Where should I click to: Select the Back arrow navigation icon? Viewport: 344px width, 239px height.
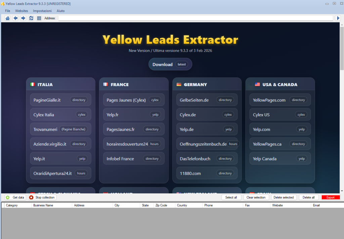pos(15,18)
